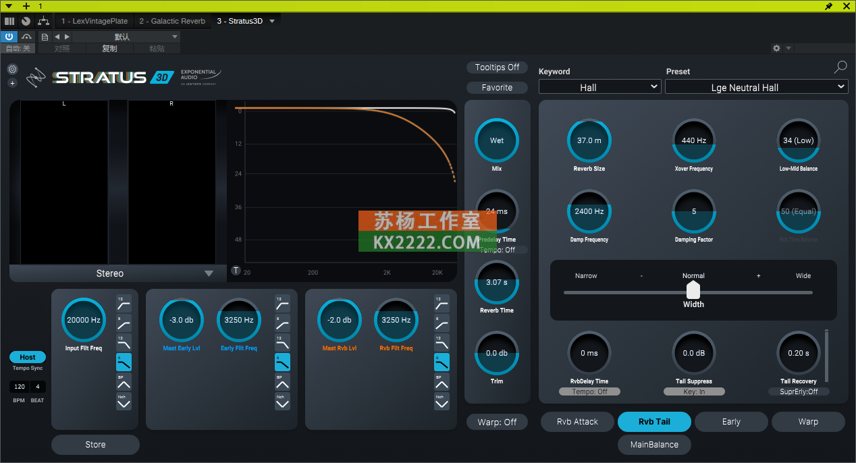Viewport: 856px width, 463px height.
Task: Click the BEAT field showing 4
Action: (x=38, y=387)
